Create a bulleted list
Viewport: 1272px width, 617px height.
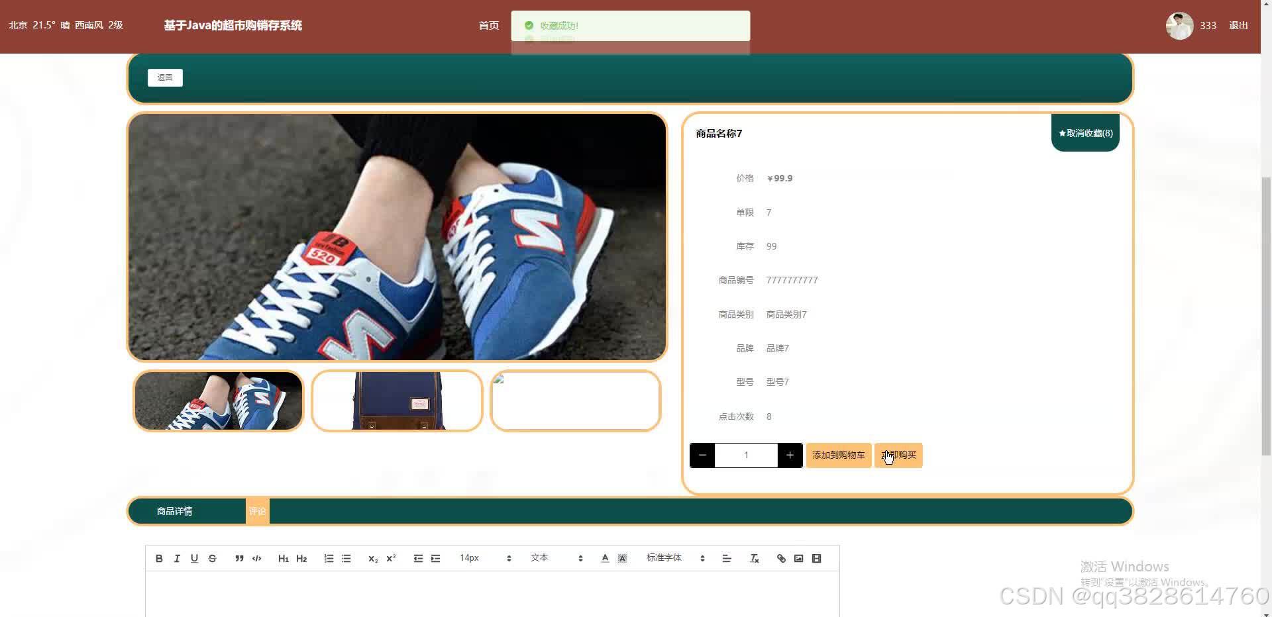pyautogui.click(x=346, y=559)
